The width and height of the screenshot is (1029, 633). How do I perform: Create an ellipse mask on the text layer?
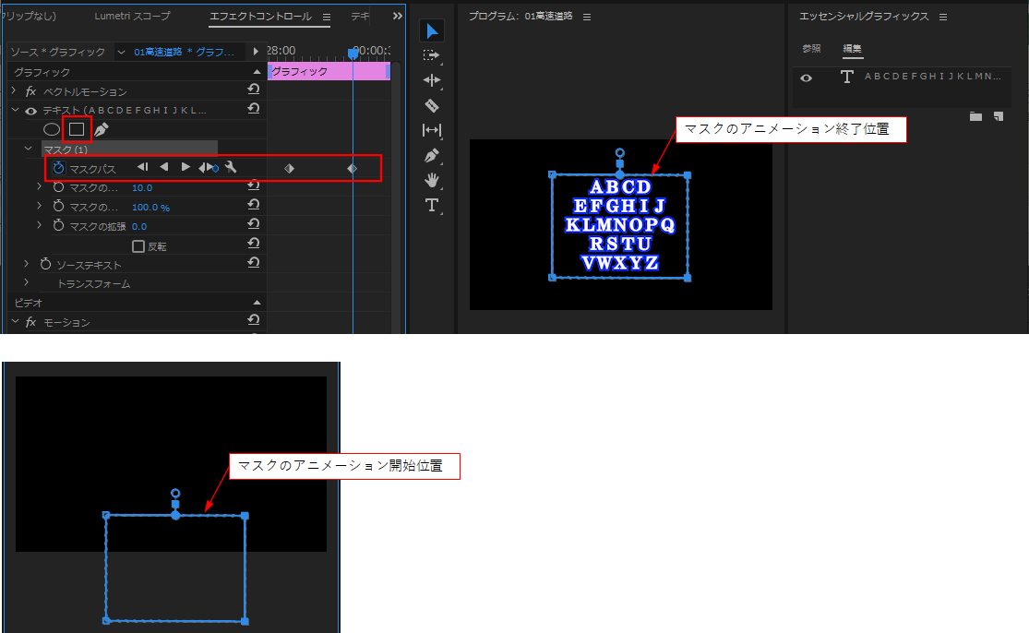click(x=51, y=130)
